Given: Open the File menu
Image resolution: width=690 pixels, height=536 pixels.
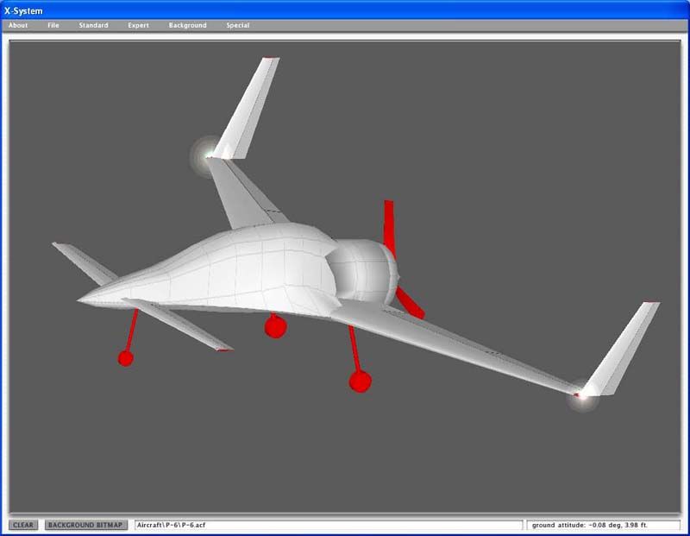Looking at the screenshot, I should (53, 25).
